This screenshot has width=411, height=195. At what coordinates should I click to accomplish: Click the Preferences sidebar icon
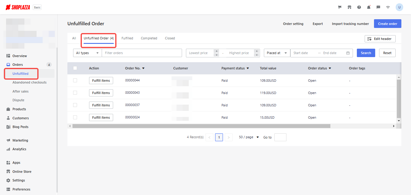coord(8,189)
